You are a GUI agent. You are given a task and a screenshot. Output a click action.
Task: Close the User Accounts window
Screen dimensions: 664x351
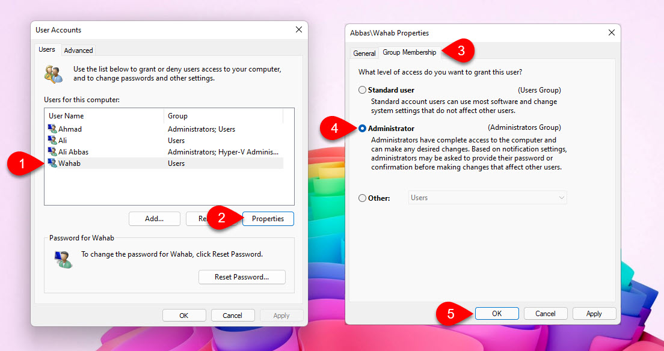click(x=298, y=29)
